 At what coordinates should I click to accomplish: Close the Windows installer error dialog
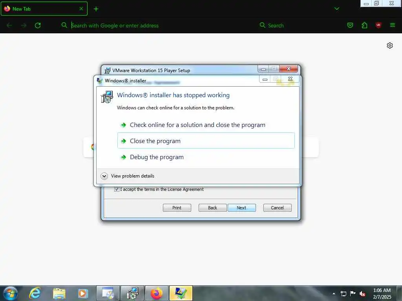click(290, 79)
